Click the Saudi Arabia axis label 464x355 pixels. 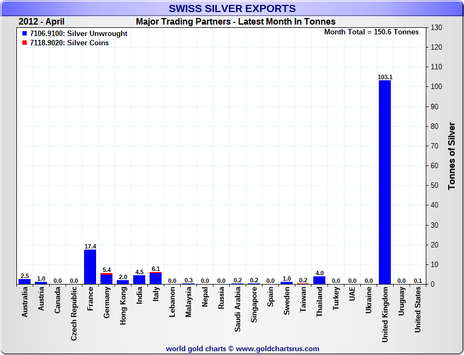click(x=238, y=308)
